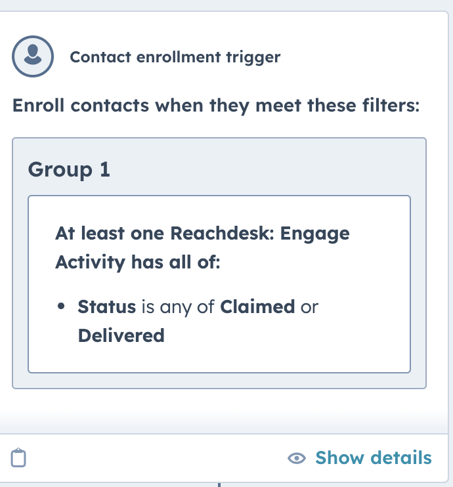Click the clipboard icon at card footer
Image resolution: width=453 pixels, height=487 pixels.
pyautogui.click(x=18, y=457)
